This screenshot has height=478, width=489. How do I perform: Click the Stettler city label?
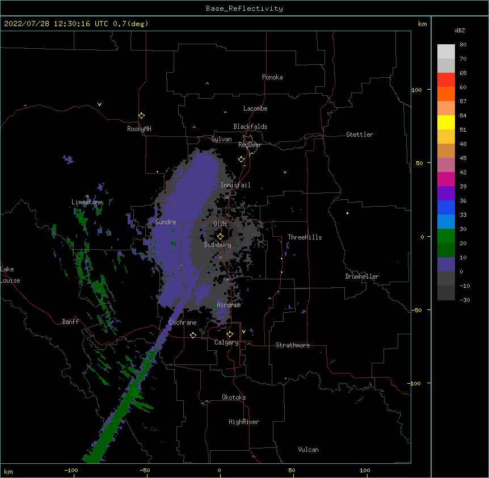[360, 135]
